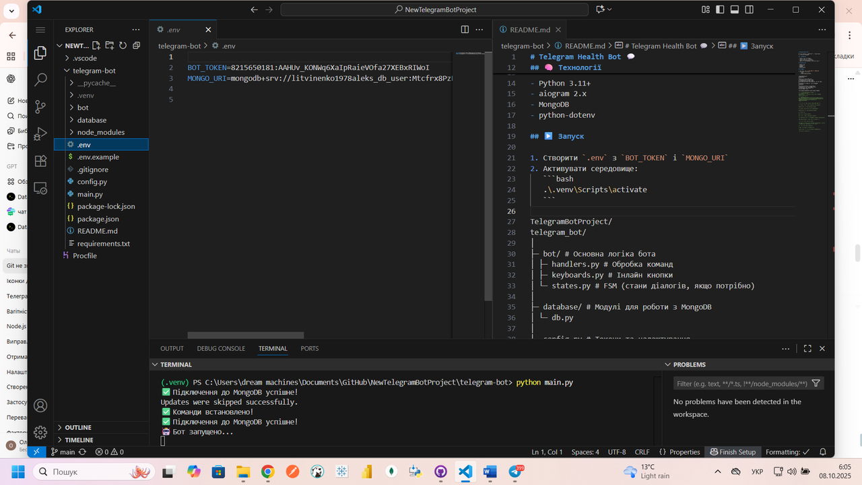The width and height of the screenshot is (862, 485).
Task: Close the README.md editor tab
Action: click(x=558, y=30)
